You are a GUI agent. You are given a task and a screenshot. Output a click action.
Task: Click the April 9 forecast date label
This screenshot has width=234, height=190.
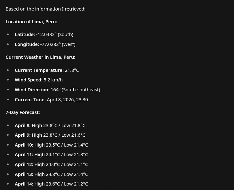(x=22, y=135)
